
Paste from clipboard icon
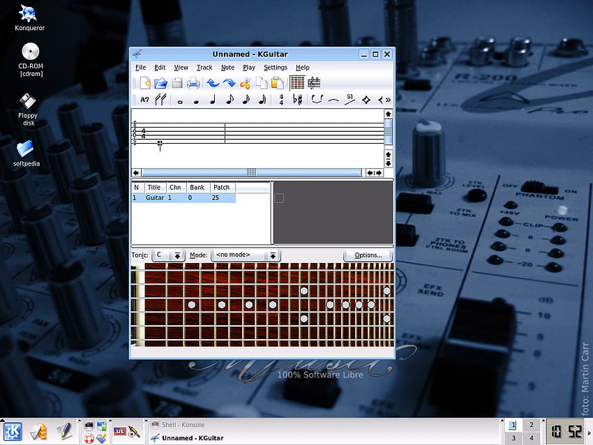(277, 83)
